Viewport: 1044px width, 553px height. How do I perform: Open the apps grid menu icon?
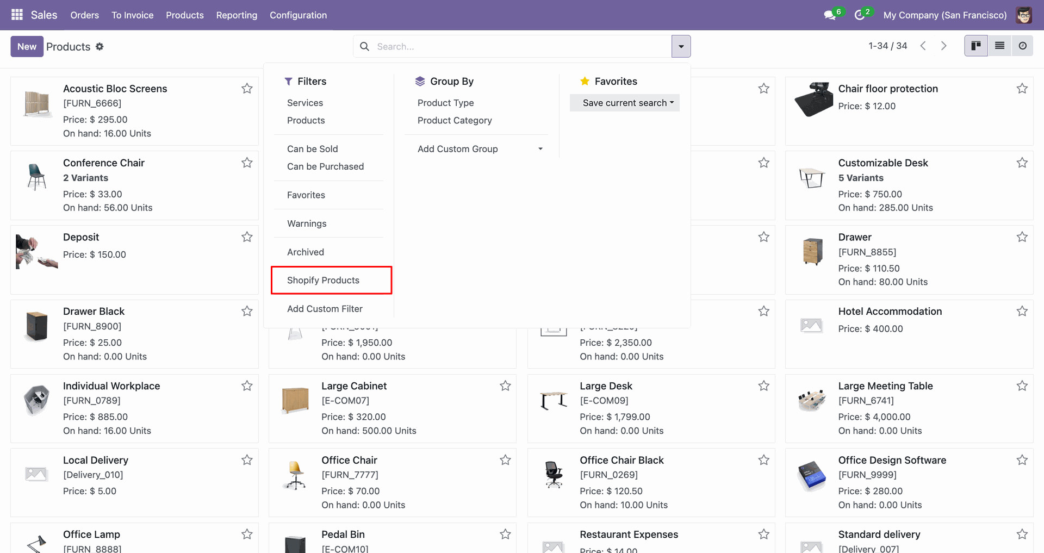17,15
